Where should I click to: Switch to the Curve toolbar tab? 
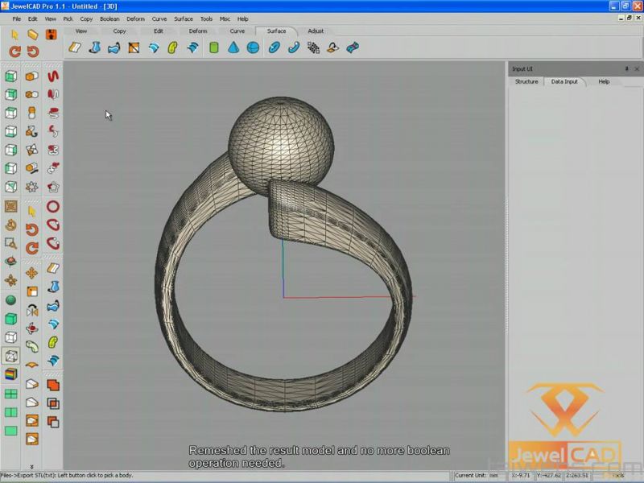pos(237,31)
